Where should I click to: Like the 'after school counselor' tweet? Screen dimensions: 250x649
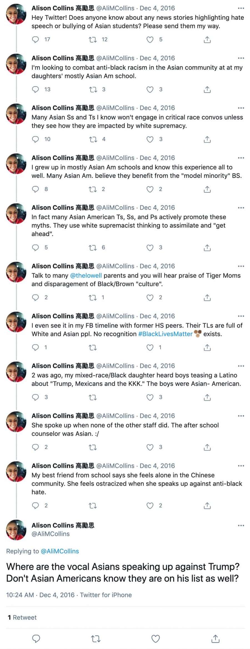[150, 447]
